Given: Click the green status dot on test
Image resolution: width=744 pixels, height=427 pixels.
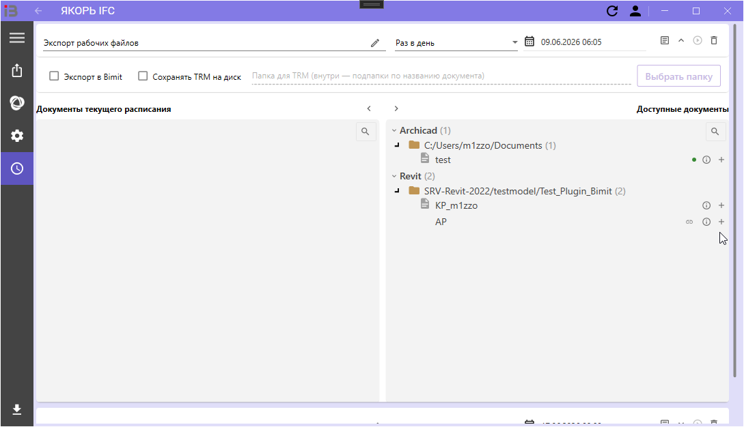Looking at the screenshot, I should 693,160.
